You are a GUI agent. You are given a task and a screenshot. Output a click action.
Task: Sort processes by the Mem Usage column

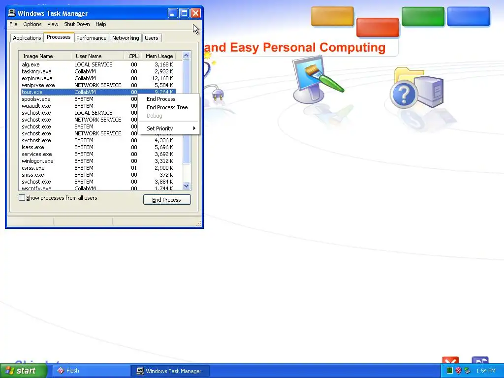[x=159, y=56]
